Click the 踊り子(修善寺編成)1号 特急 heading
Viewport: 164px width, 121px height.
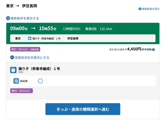(x=39, y=69)
